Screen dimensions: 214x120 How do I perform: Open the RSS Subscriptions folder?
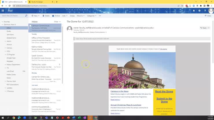pyautogui.click(x=12, y=85)
